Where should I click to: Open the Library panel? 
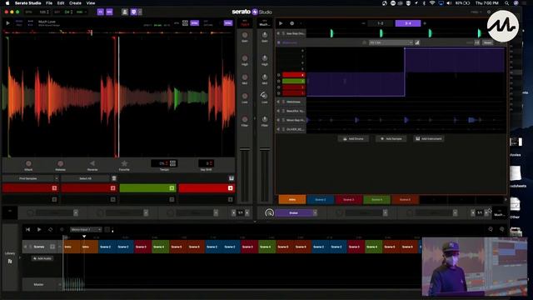[10, 257]
